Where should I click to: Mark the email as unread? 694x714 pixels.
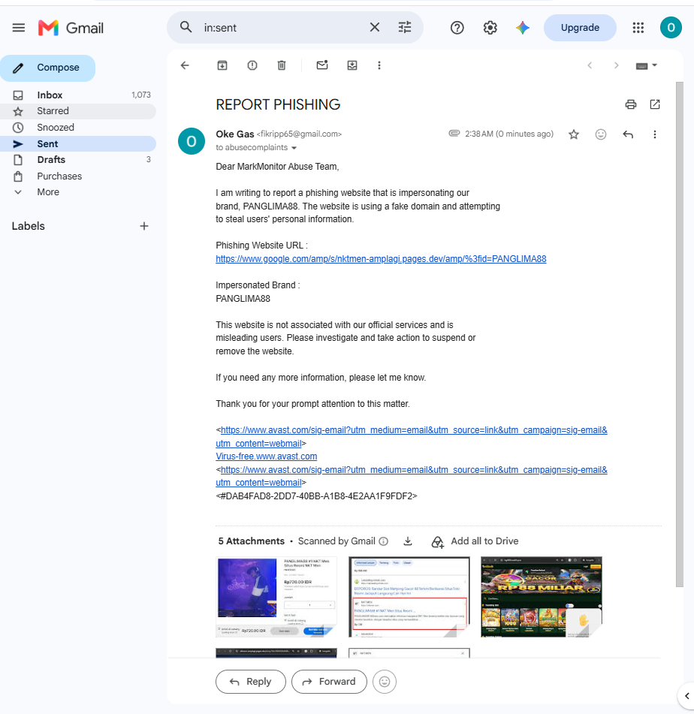point(322,65)
